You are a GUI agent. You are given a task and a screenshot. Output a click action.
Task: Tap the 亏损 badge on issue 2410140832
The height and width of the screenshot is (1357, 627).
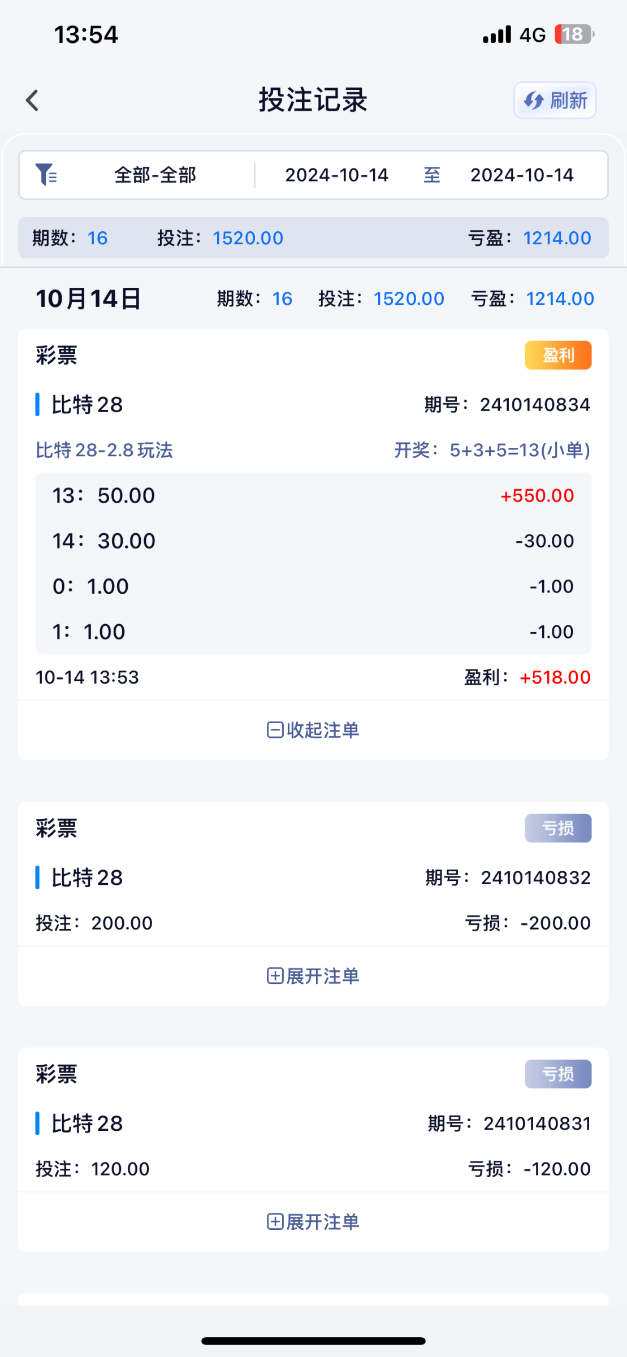pos(557,828)
